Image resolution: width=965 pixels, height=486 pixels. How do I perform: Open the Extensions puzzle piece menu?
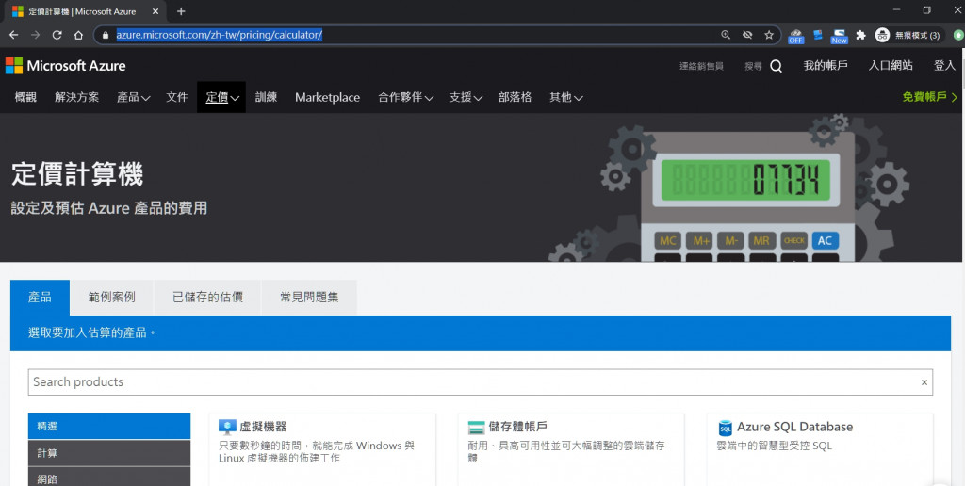tap(861, 35)
